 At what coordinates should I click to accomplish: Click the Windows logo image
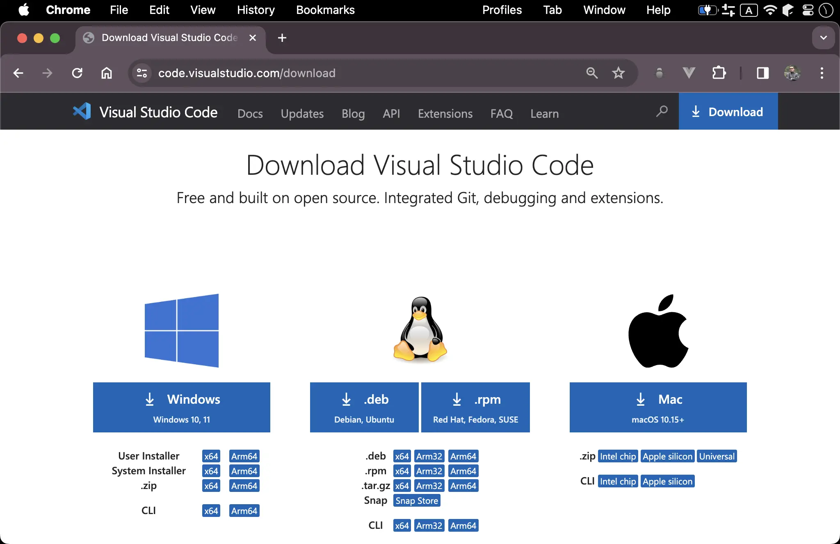coord(182,331)
